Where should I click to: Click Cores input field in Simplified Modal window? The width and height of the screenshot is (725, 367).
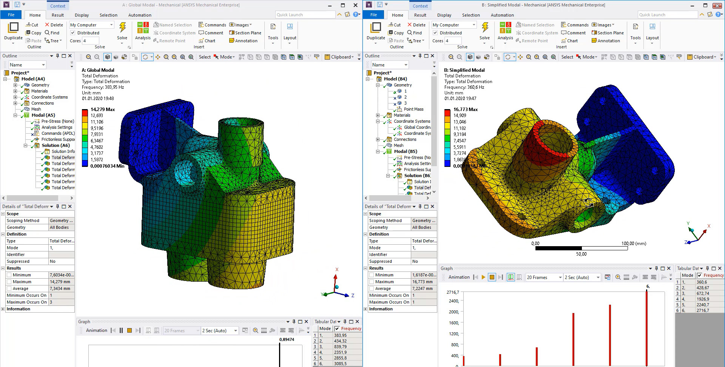(453, 41)
